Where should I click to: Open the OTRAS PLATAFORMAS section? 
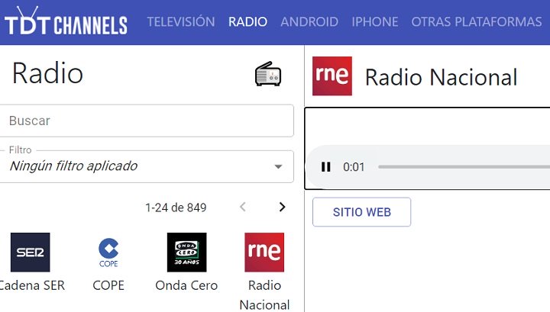[x=477, y=21]
